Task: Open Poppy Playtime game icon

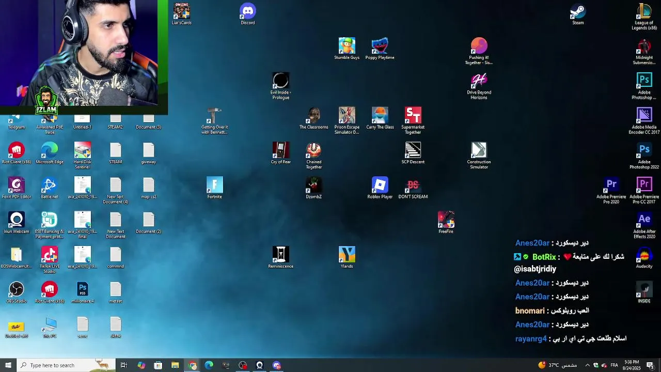Action: pyautogui.click(x=380, y=49)
